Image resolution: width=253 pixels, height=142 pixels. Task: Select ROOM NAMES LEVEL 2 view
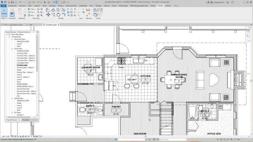pos(25,86)
